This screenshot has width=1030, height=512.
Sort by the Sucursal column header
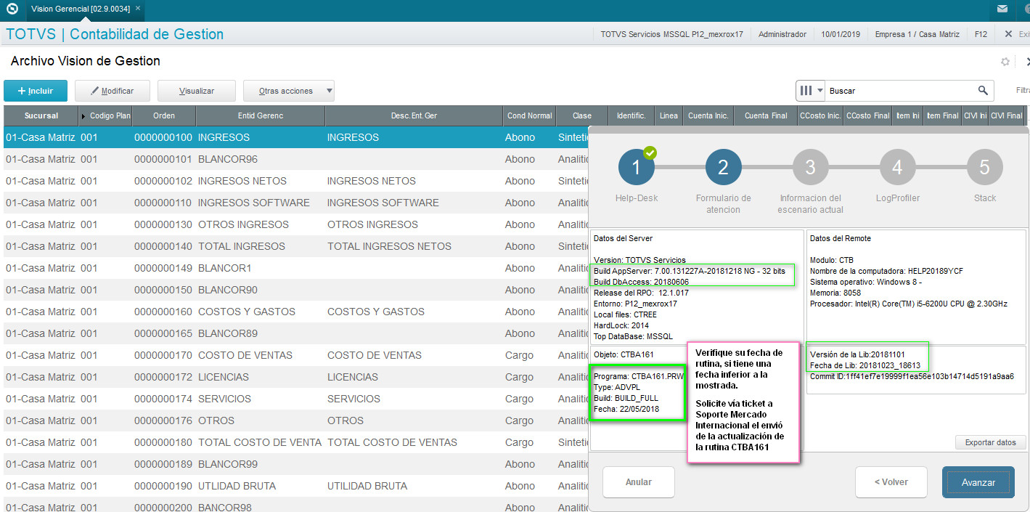pos(41,116)
